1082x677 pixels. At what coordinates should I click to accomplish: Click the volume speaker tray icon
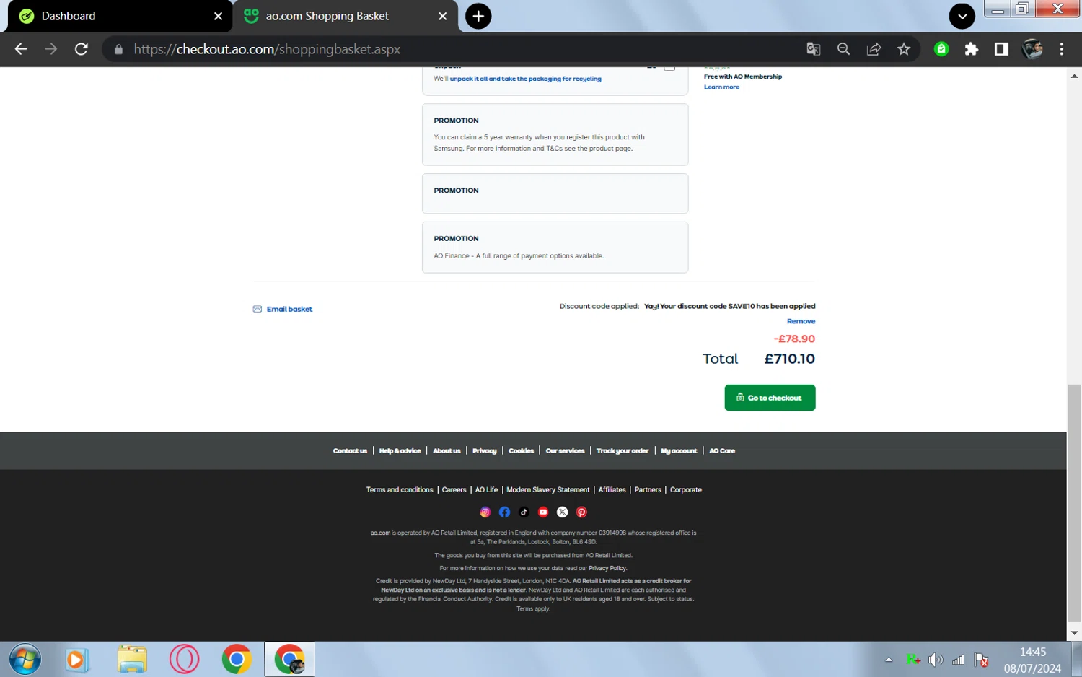936,660
